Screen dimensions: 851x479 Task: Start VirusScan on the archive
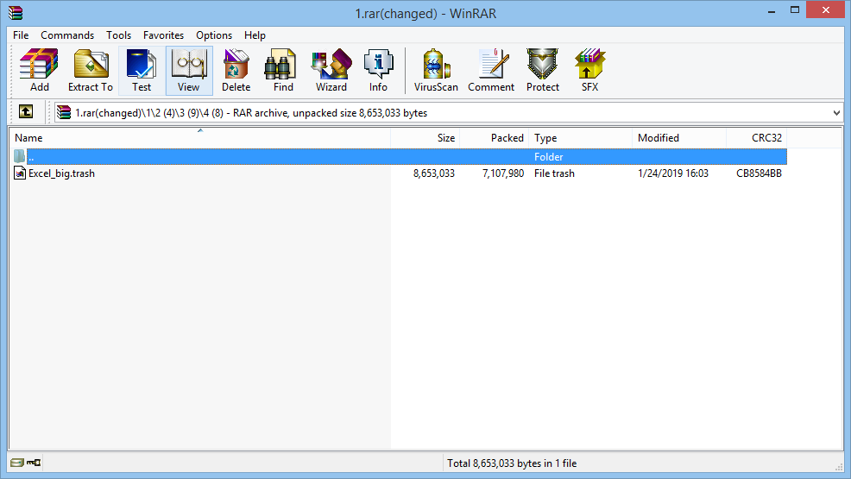click(x=436, y=71)
